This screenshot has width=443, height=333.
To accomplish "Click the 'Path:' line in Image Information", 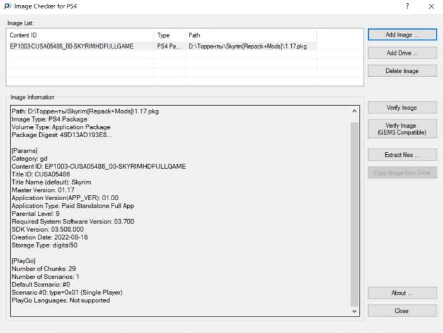I will pyautogui.click(x=85, y=111).
